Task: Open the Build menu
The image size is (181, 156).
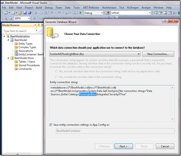Action: [39, 8]
